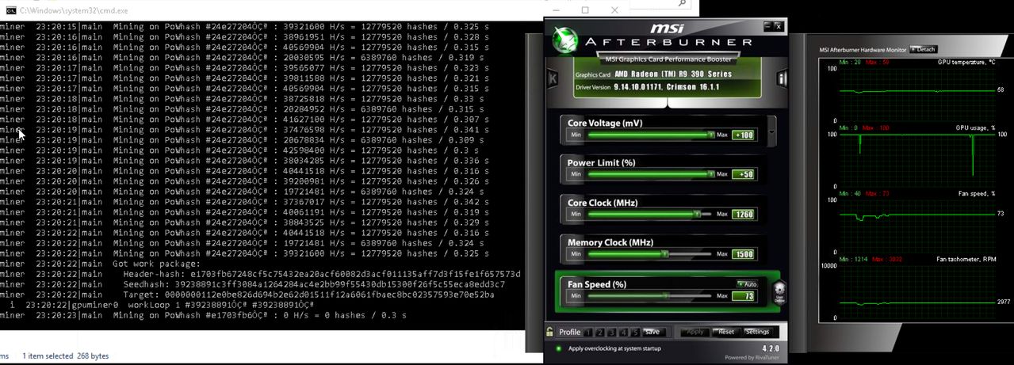Select profile slot 3
The width and height of the screenshot is (1014, 365).
pos(613,332)
